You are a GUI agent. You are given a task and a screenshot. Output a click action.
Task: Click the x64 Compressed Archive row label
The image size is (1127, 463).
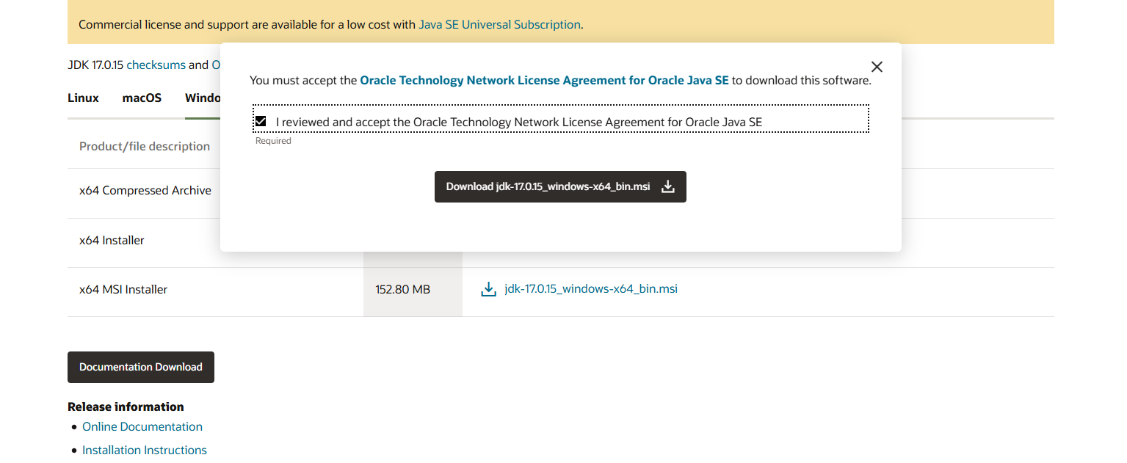(x=145, y=190)
